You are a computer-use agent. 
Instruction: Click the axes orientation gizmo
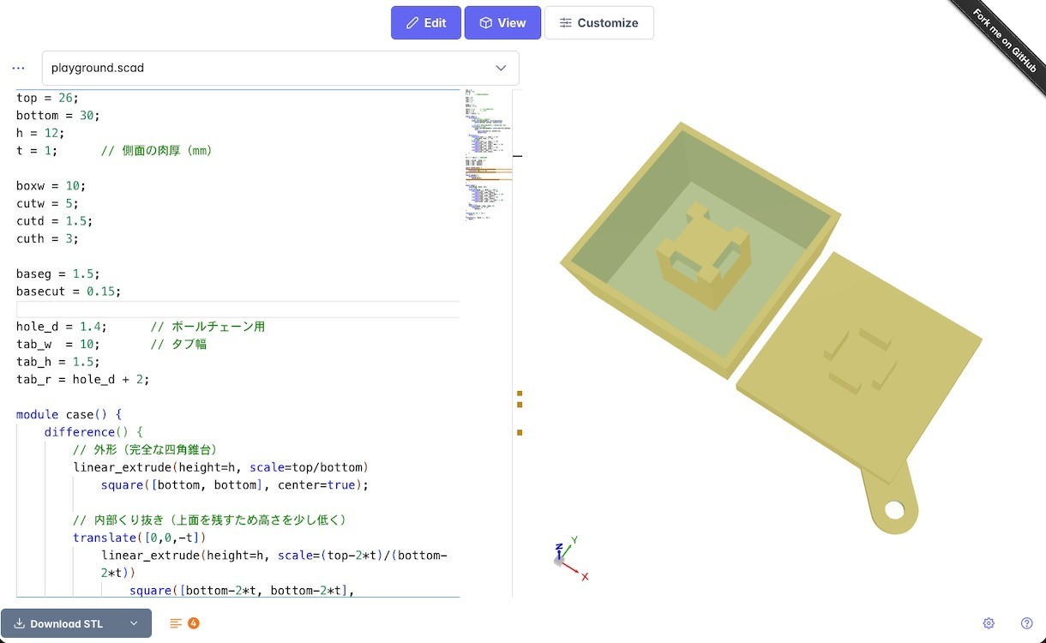566,556
